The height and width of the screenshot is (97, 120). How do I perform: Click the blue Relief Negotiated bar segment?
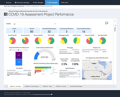pyautogui.click(x=19, y=62)
